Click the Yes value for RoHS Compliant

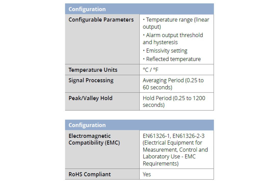tap(147, 174)
